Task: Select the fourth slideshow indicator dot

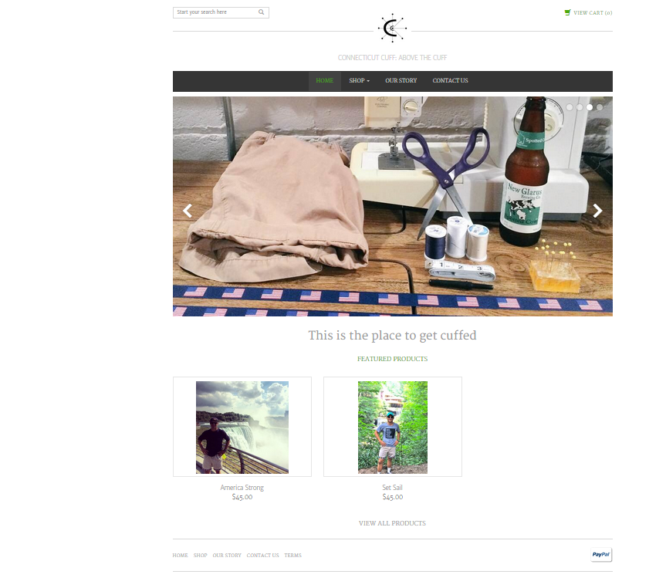Action: point(600,107)
